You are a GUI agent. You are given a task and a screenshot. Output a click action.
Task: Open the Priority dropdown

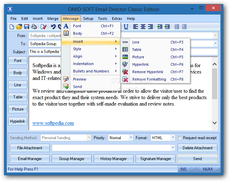(x=131, y=138)
